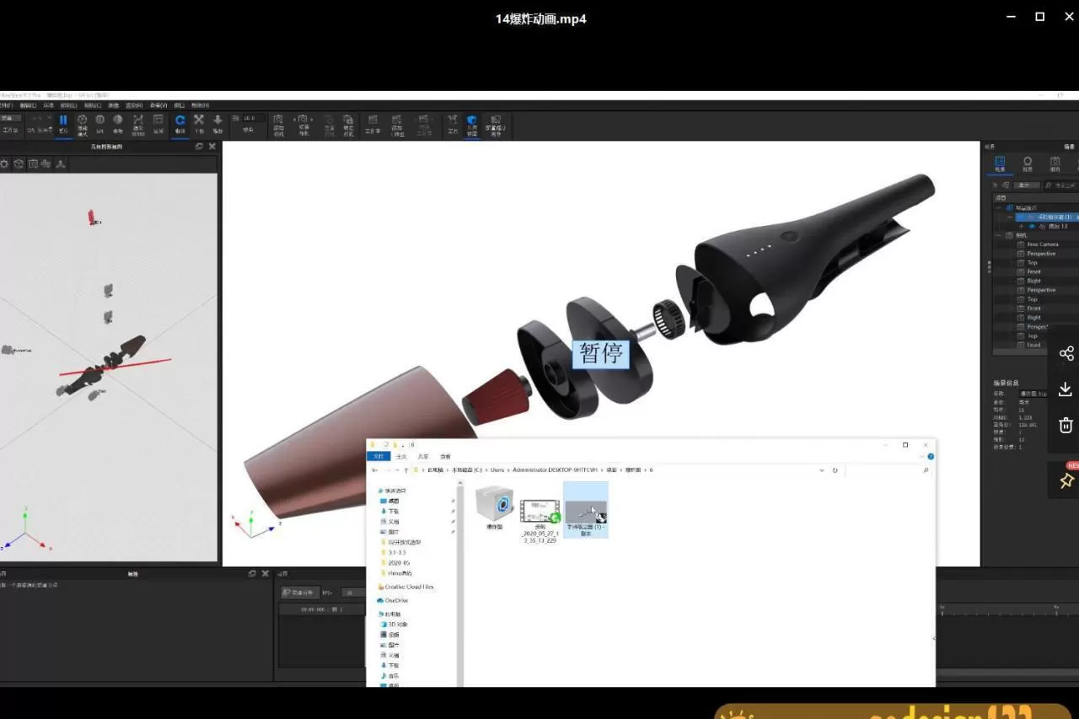Expand the model sub-item with plus sign
Viewport: 1079px width, 719px height.
coord(1021,227)
